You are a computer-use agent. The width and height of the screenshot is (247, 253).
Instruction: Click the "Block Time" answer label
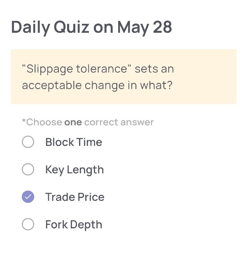(x=74, y=143)
